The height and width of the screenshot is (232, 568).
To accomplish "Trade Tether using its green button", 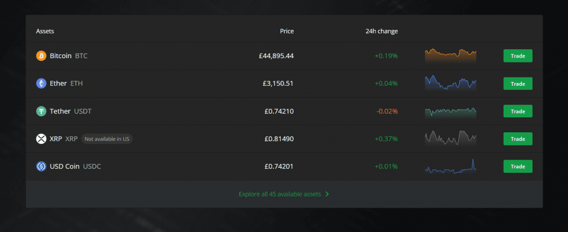I will [x=518, y=111].
